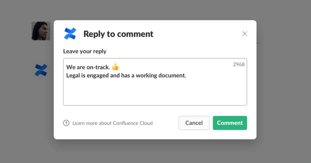This screenshot has width=311, height=163.
Task: Close the Reply to comment dialog
Action: (245, 34)
